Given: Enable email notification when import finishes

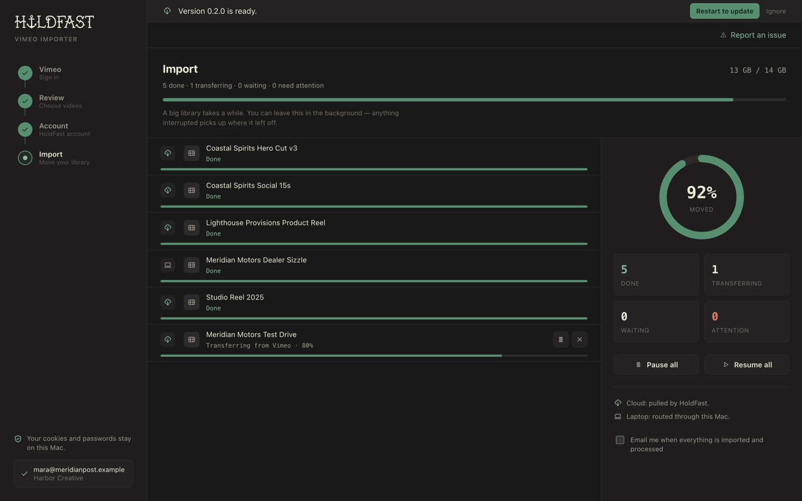Looking at the screenshot, I should click(x=620, y=440).
